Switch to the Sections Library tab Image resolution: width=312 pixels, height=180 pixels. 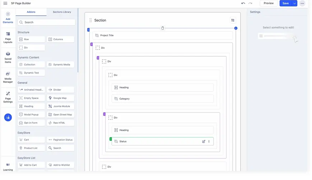(x=62, y=12)
